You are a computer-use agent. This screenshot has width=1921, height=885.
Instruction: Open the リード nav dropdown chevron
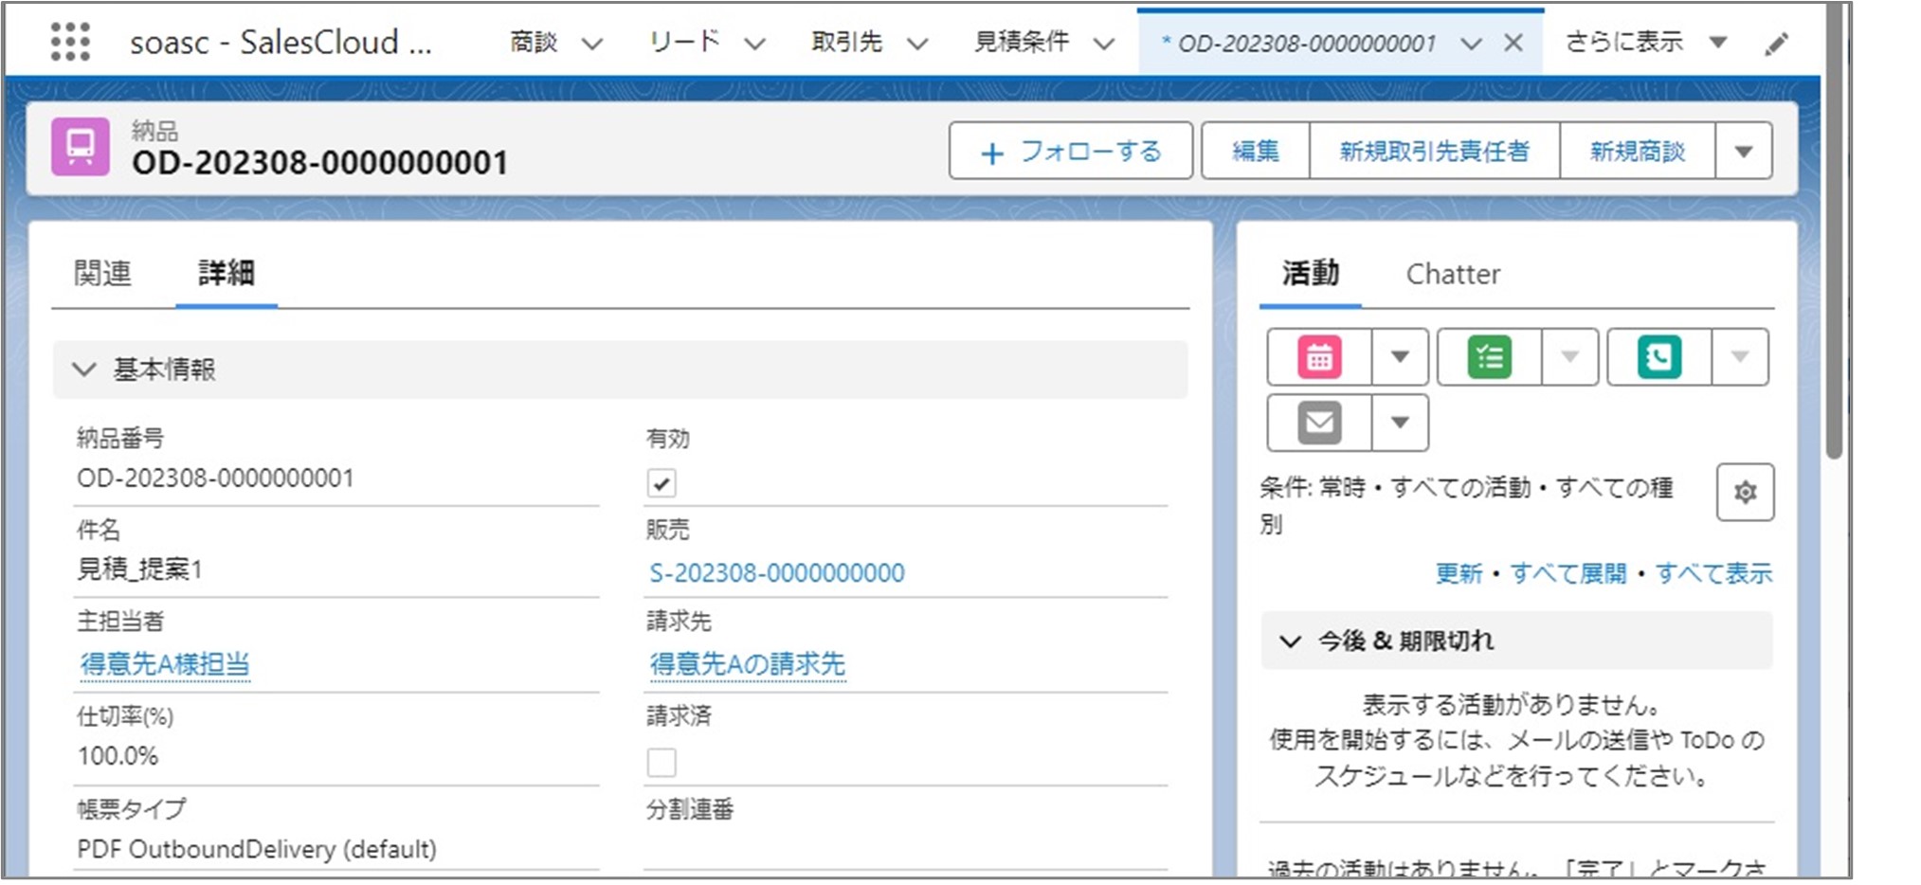[754, 44]
